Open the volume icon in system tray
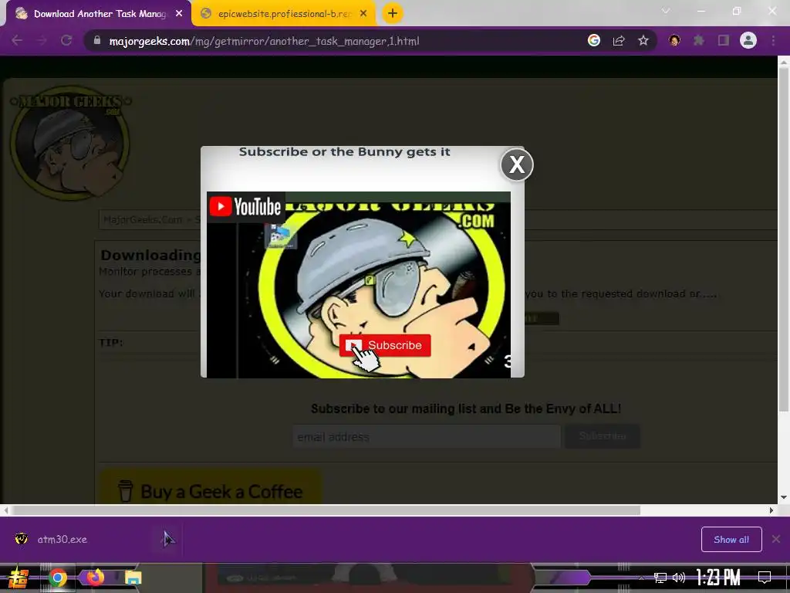The width and height of the screenshot is (790, 593). point(679,578)
